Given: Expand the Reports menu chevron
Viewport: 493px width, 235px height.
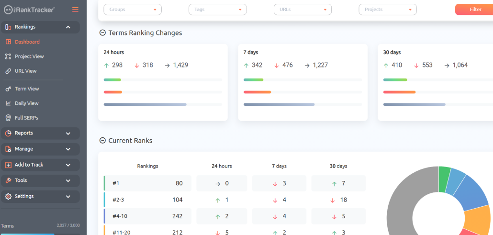Looking at the screenshot, I should (68, 134).
